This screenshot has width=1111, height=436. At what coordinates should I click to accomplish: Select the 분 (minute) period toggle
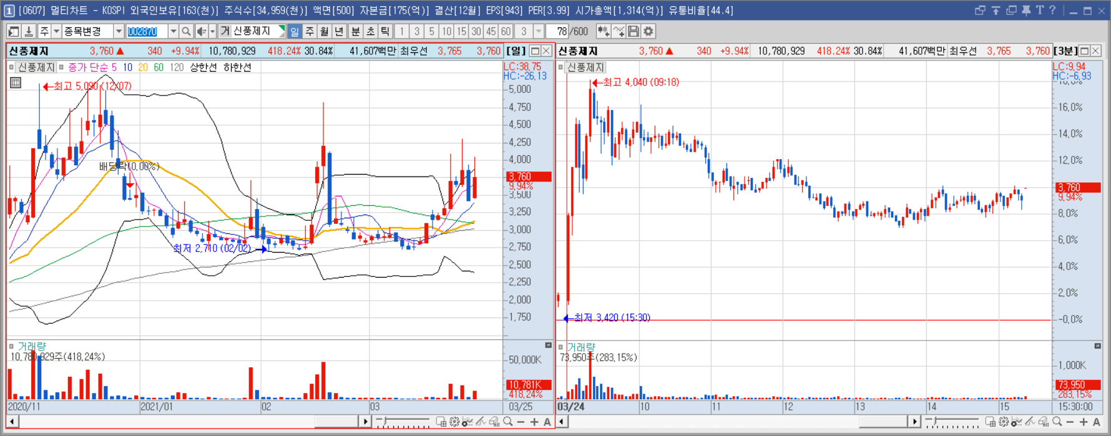(x=355, y=31)
